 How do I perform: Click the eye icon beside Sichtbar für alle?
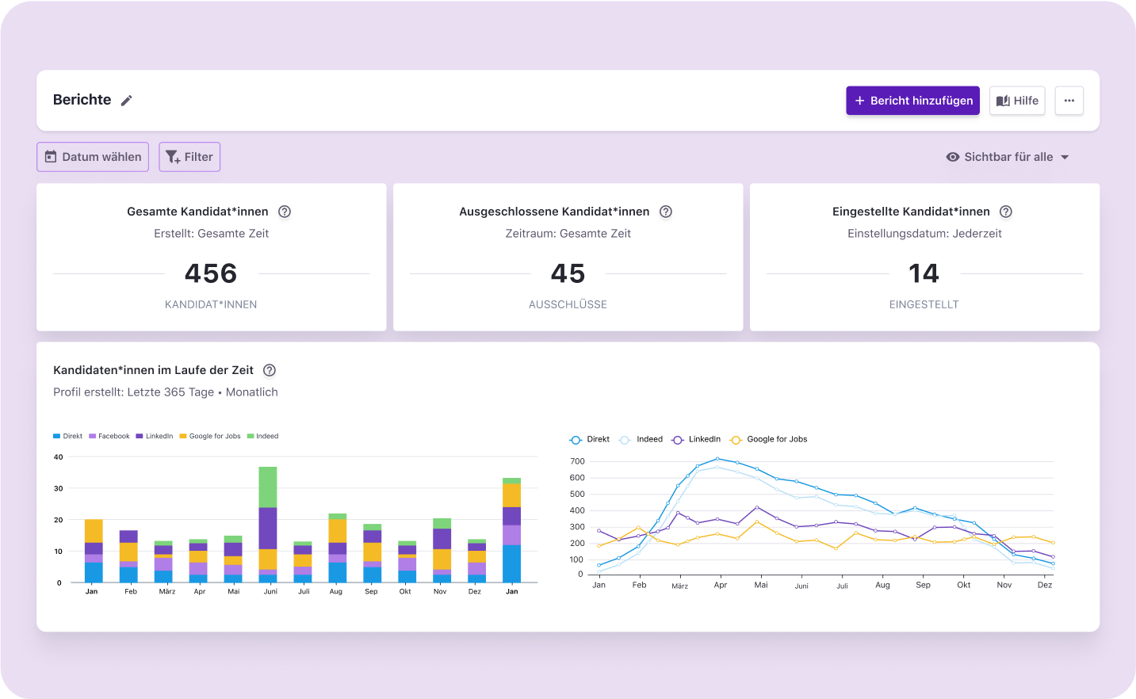[x=953, y=156]
